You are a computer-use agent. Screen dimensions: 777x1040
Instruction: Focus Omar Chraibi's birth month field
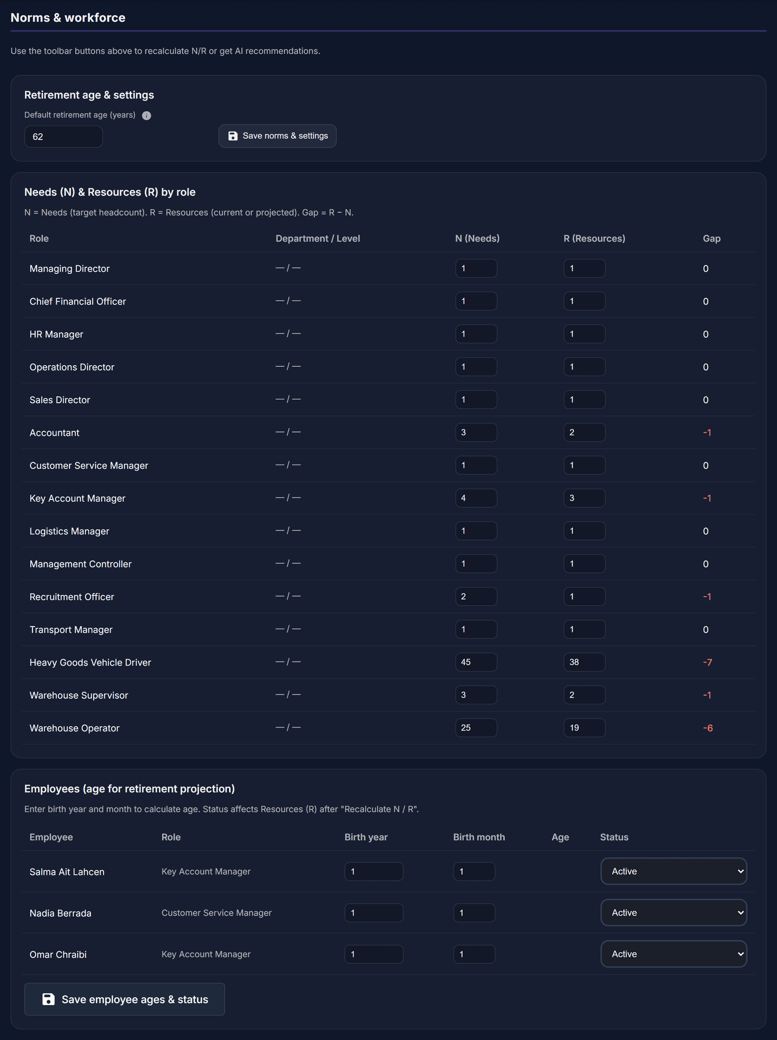click(474, 954)
